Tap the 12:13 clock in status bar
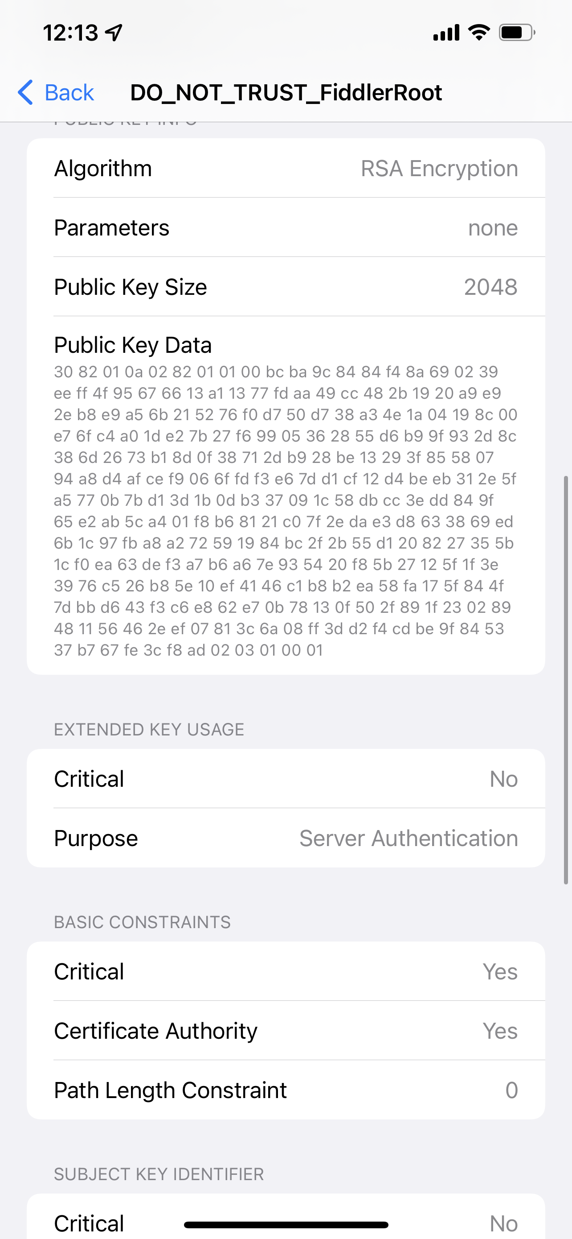572x1239 pixels. pyautogui.click(x=70, y=33)
